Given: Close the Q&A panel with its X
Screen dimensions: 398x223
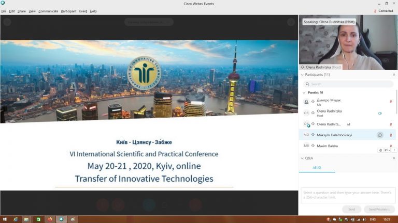Looking at the screenshot, I should tap(394, 158).
